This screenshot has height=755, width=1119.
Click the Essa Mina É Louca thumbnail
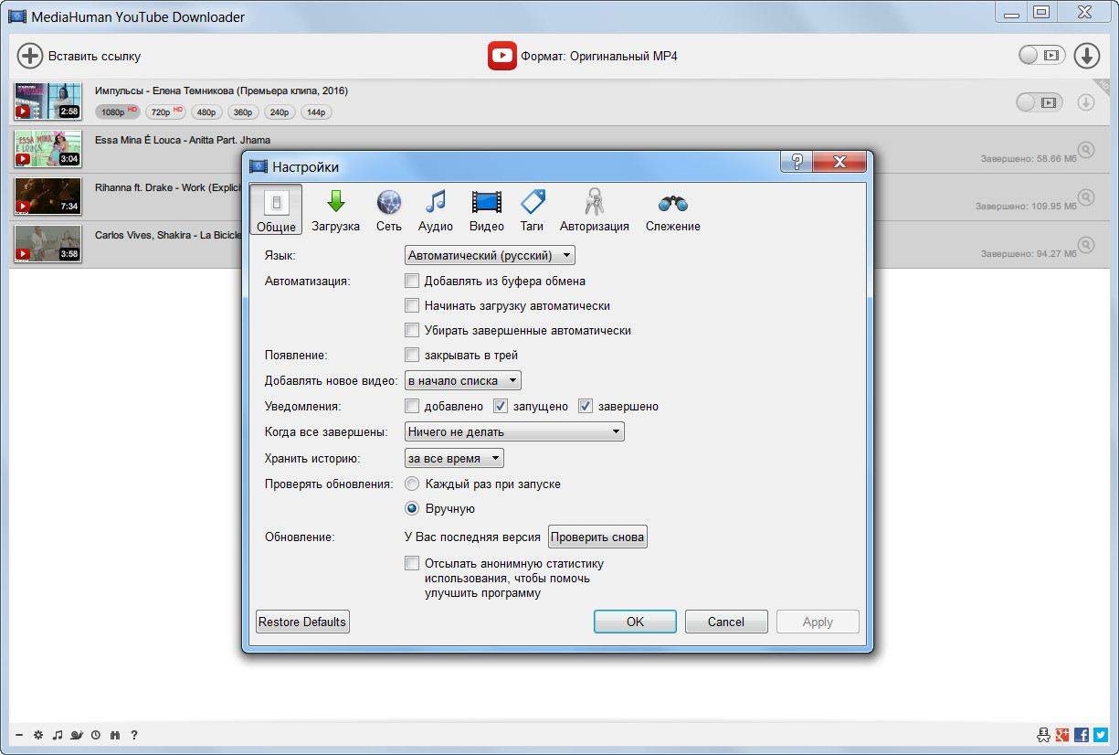click(x=48, y=149)
